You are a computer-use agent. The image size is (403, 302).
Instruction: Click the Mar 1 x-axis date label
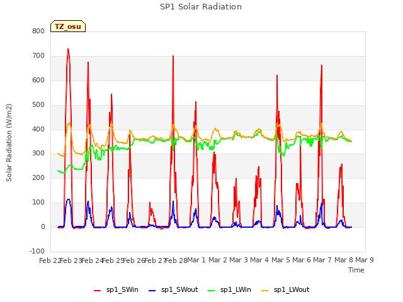pyautogui.click(x=196, y=260)
